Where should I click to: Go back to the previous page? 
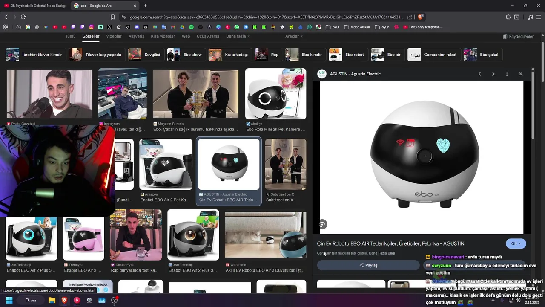tap(6, 17)
